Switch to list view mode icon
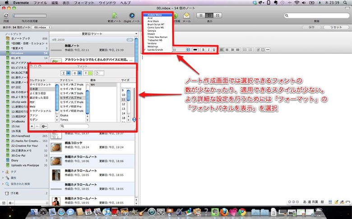Screen dimensions: 352x219 201,15
